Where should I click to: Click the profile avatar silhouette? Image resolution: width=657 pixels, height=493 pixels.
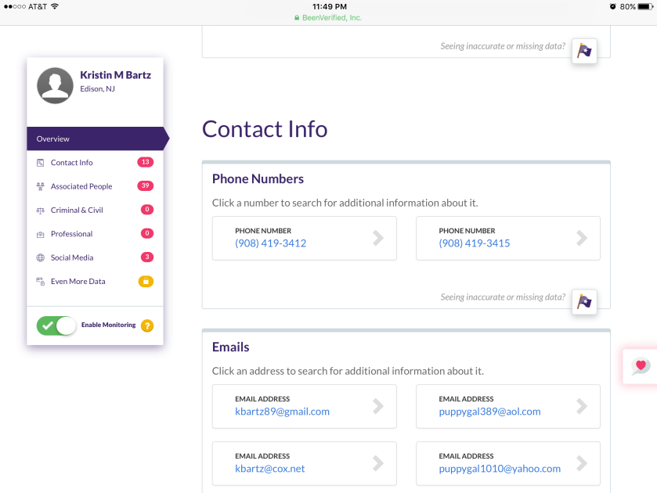pos(56,85)
